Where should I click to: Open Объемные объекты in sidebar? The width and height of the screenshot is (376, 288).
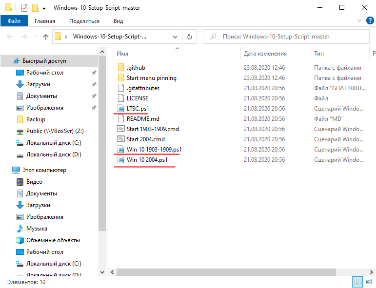53,240
